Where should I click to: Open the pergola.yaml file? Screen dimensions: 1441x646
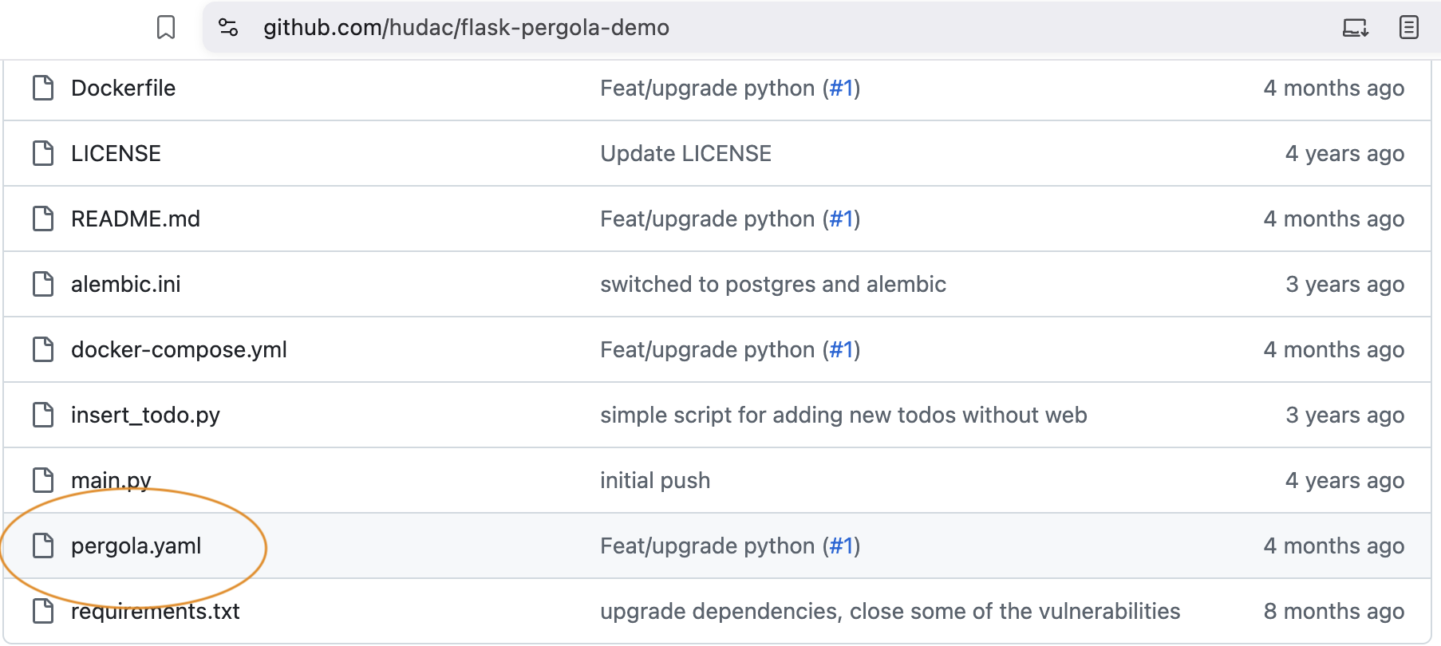(x=136, y=546)
